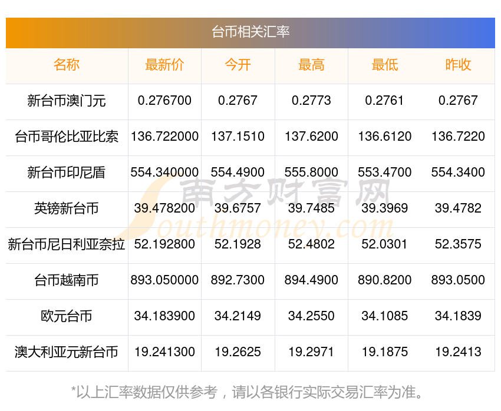
Task: Click the 昨收 column header
Action: pos(458,65)
